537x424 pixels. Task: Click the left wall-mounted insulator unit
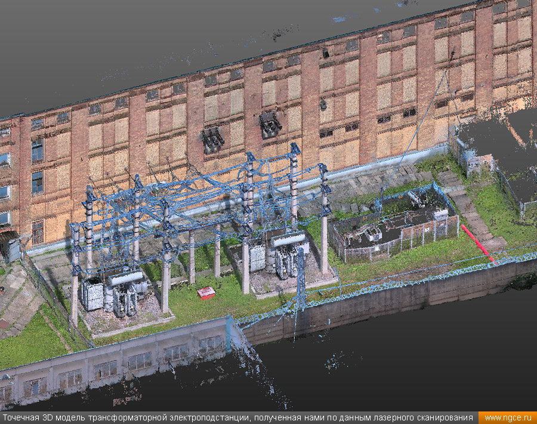coord(212,140)
